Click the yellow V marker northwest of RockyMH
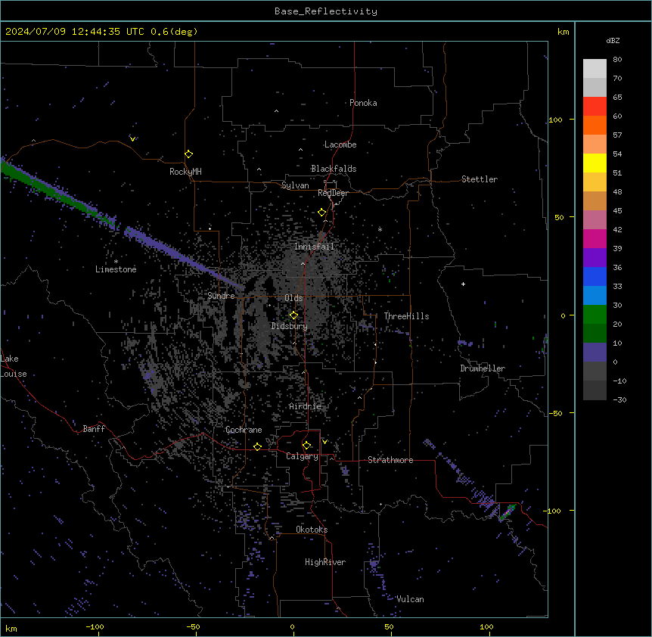Screen dimensions: 652x637 [x=132, y=139]
